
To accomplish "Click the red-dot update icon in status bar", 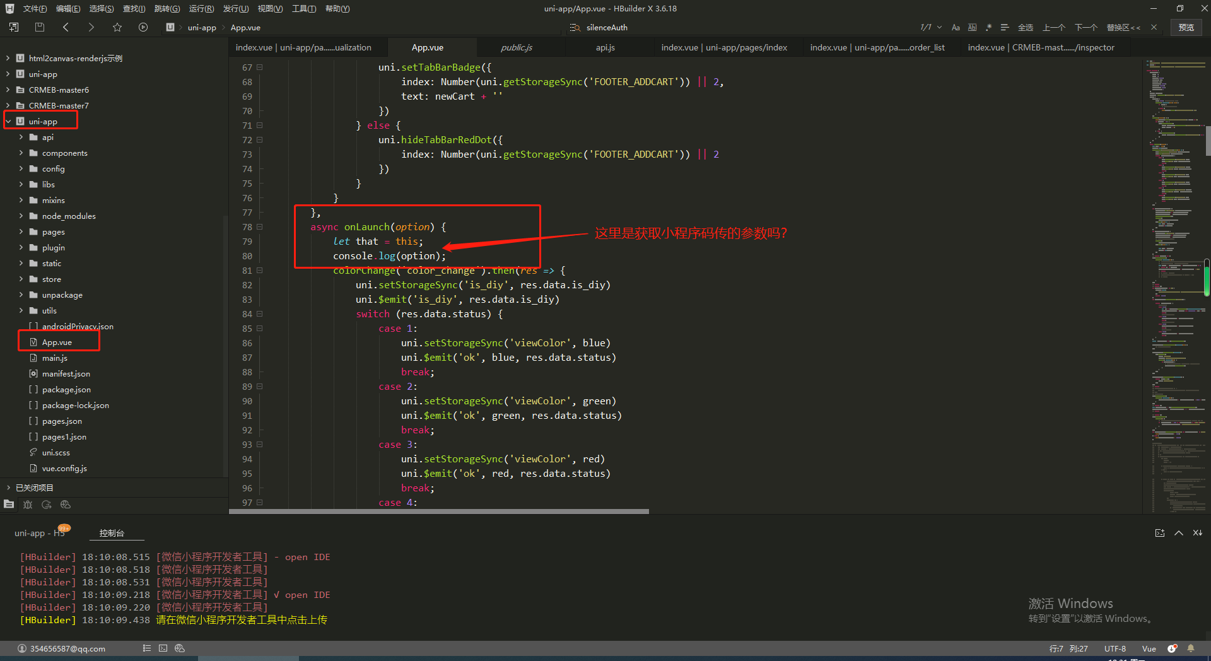I will [1172, 648].
